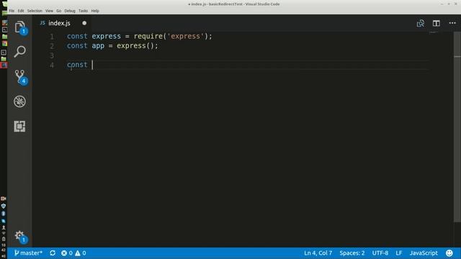
Task: Click Ln 4, Col 7 in status bar
Action: [318, 253]
